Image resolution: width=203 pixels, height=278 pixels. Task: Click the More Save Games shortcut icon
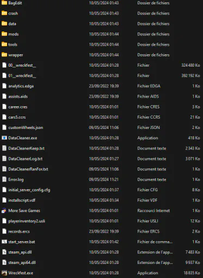tap(4, 211)
